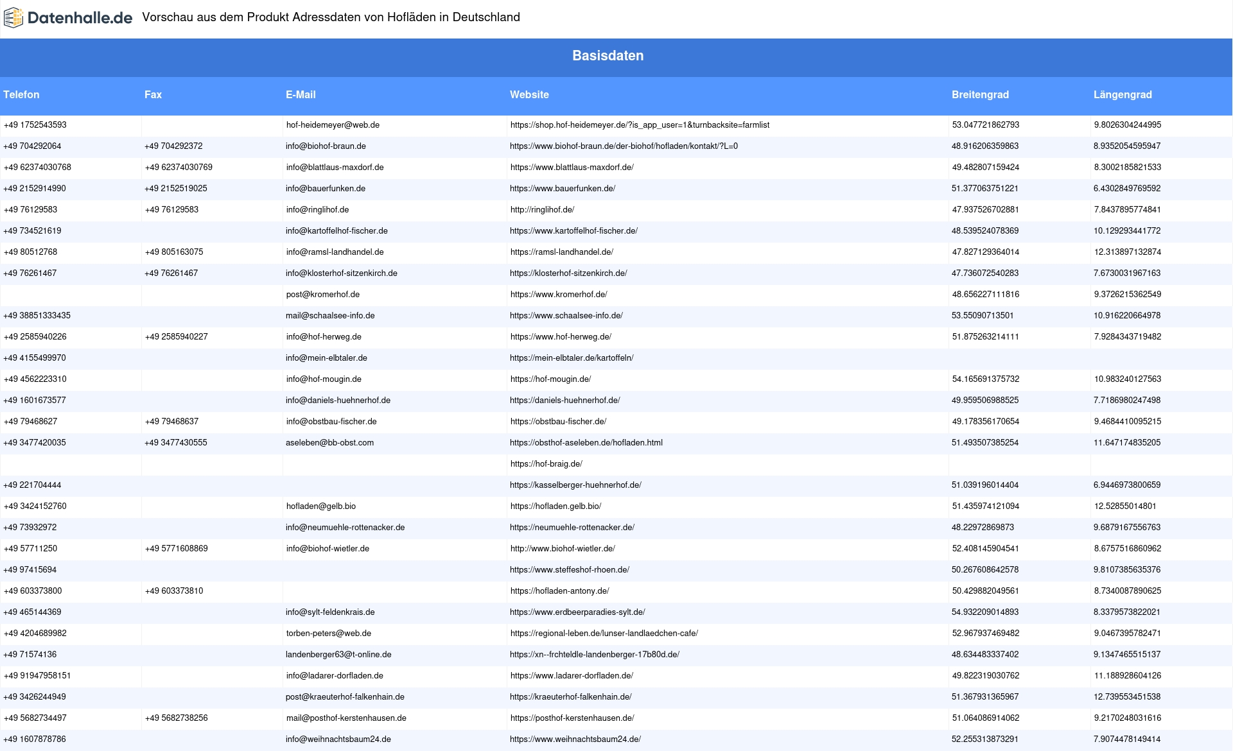Select longitude 10.983240127563
Screen dimensions: 1233x751
1128,379
